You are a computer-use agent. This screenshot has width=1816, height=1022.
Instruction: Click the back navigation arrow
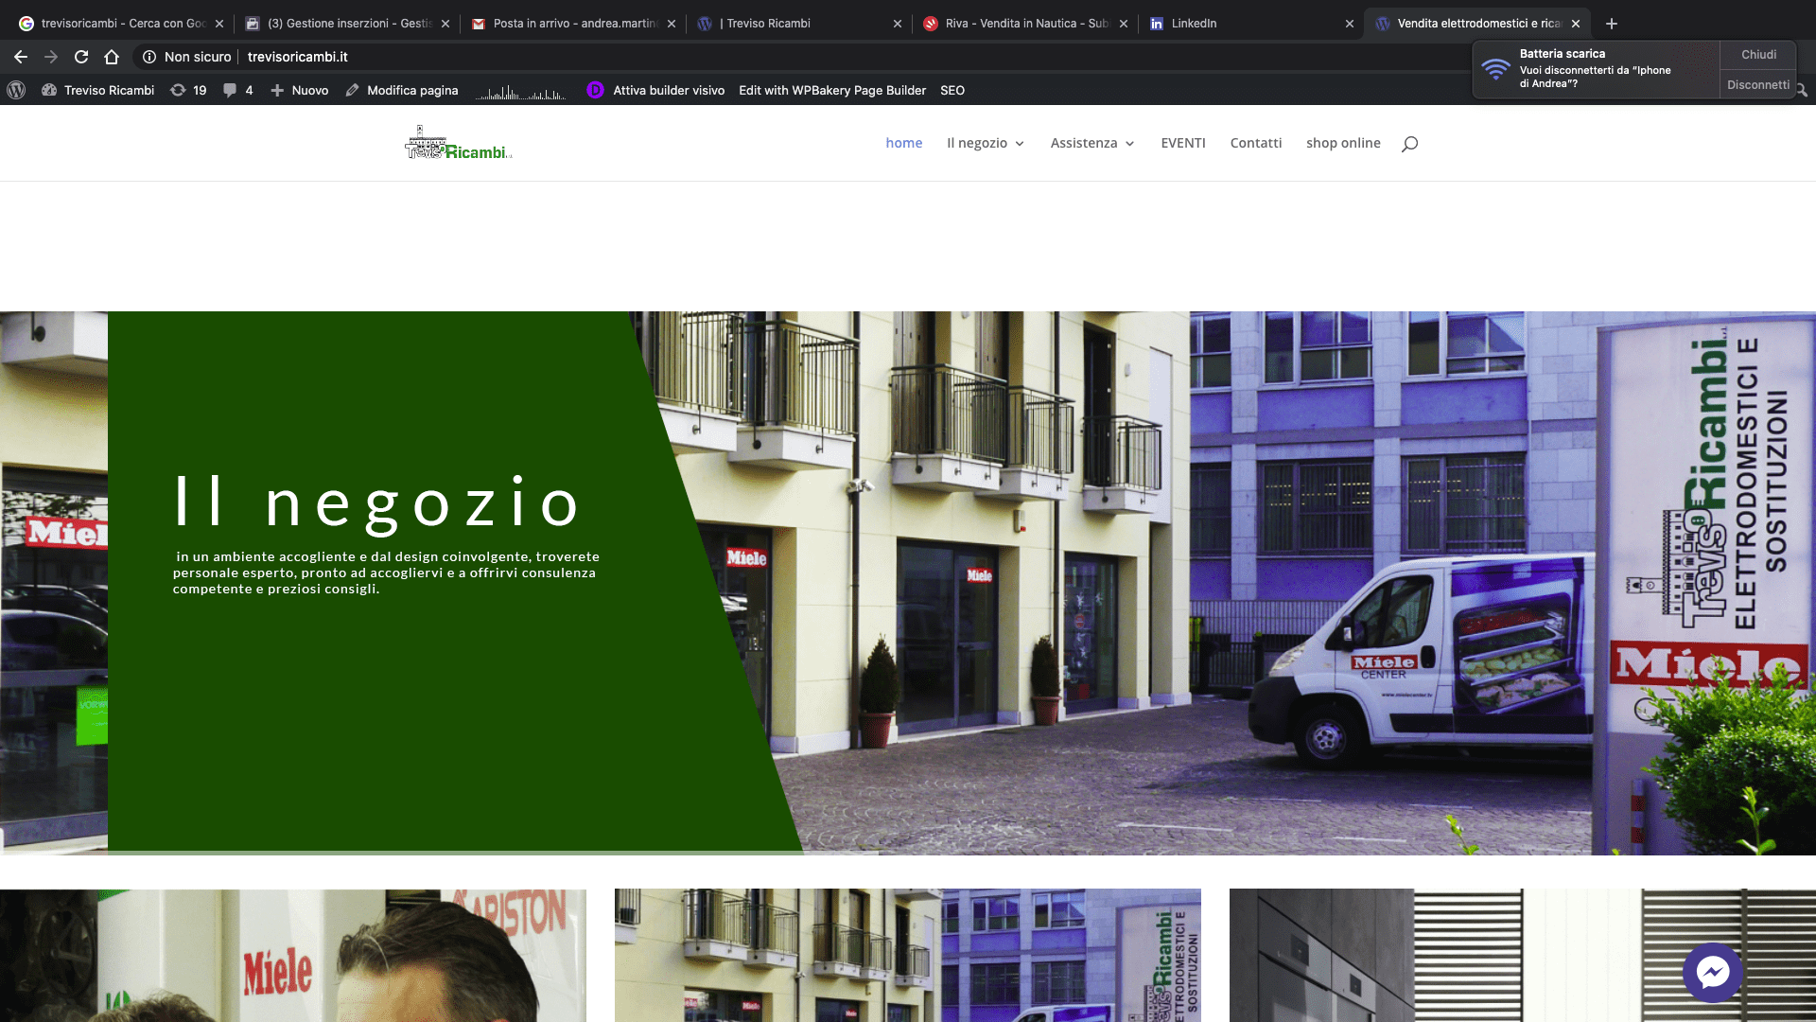(x=21, y=57)
